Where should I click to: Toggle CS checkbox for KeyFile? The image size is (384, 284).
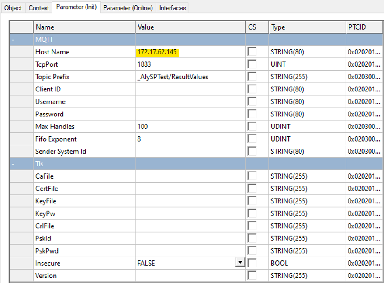252,201
